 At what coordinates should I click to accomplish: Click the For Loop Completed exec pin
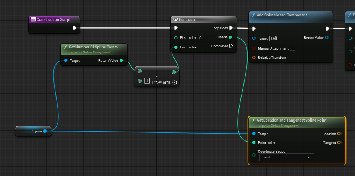tap(231, 46)
